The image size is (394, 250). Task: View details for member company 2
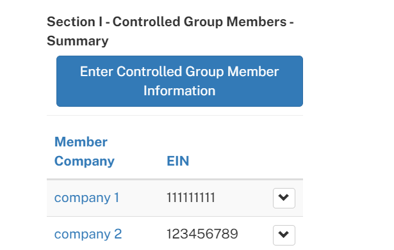point(88,234)
